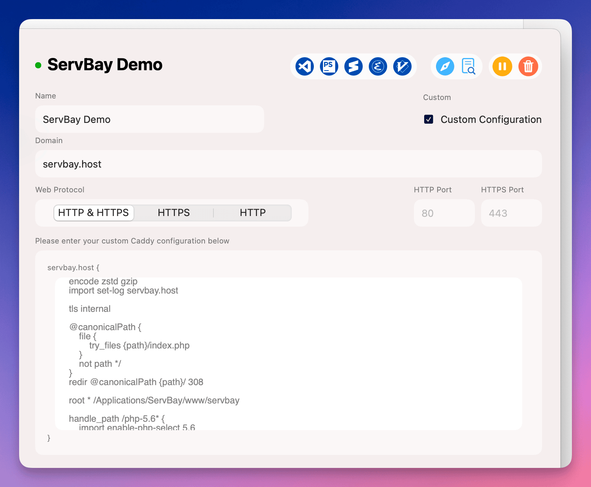The height and width of the screenshot is (487, 591).
Task: Open site in Sublime Text
Action: point(354,66)
